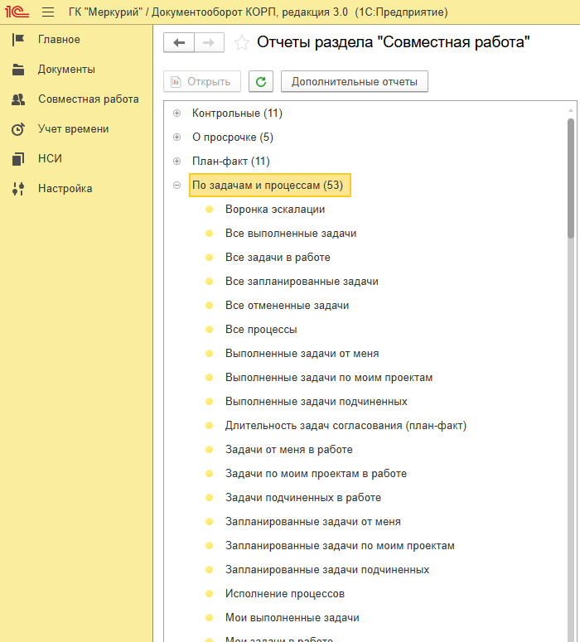580x642 pixels.
Task: Select the Воронка эскалации report
Action: click(275, 210)
